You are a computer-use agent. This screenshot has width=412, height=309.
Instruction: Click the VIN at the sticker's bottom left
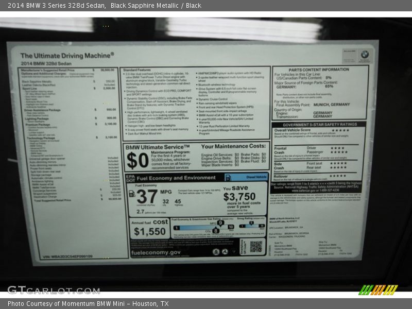pyautogui.click(x=67, y=256)
